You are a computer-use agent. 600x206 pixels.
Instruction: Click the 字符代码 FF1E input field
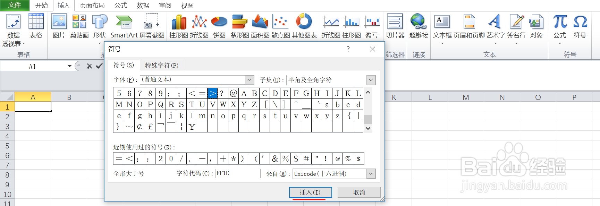pyautogui.click(x=238, y=173)
